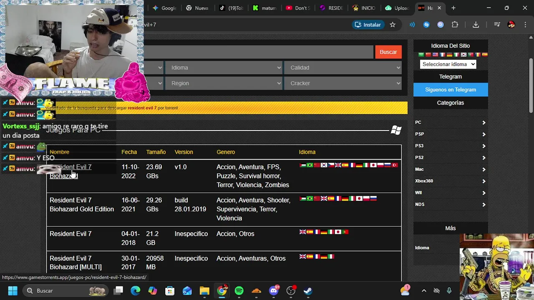
Task: Expand the PSP category
Action: (x=451, y=134)
